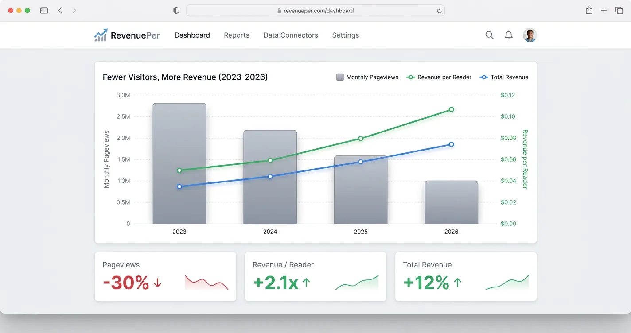631x333 pixels.
Task: Click the "Revenue / Reader" card heading
Action: [x=283, y=265]
